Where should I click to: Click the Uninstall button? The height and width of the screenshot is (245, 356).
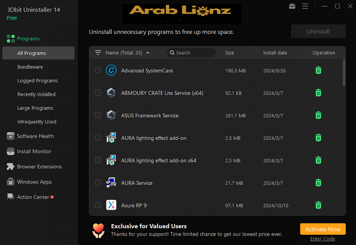(318, 31)
